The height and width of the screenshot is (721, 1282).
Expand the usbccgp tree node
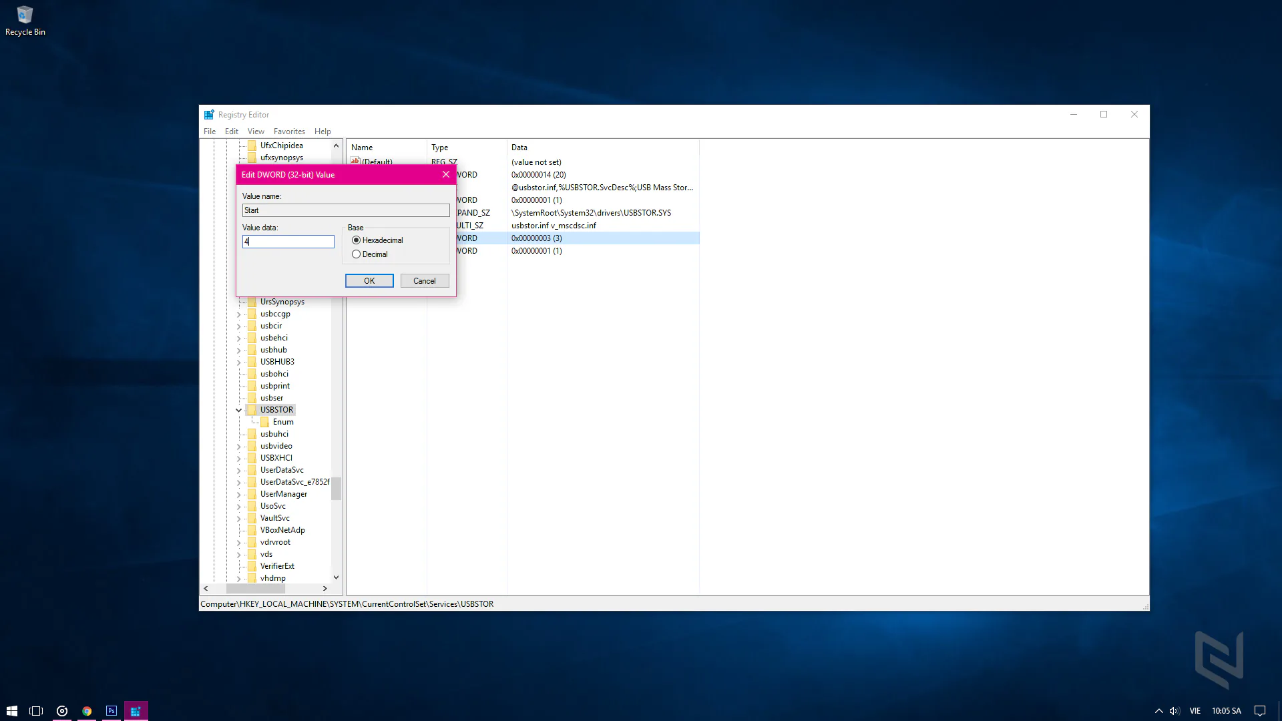(x=238, y=314)
